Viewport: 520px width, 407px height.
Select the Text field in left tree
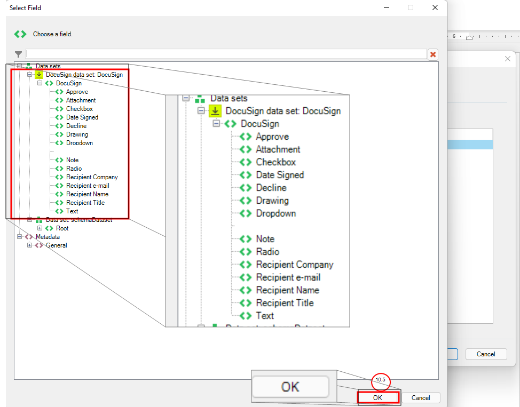point(72,211)
